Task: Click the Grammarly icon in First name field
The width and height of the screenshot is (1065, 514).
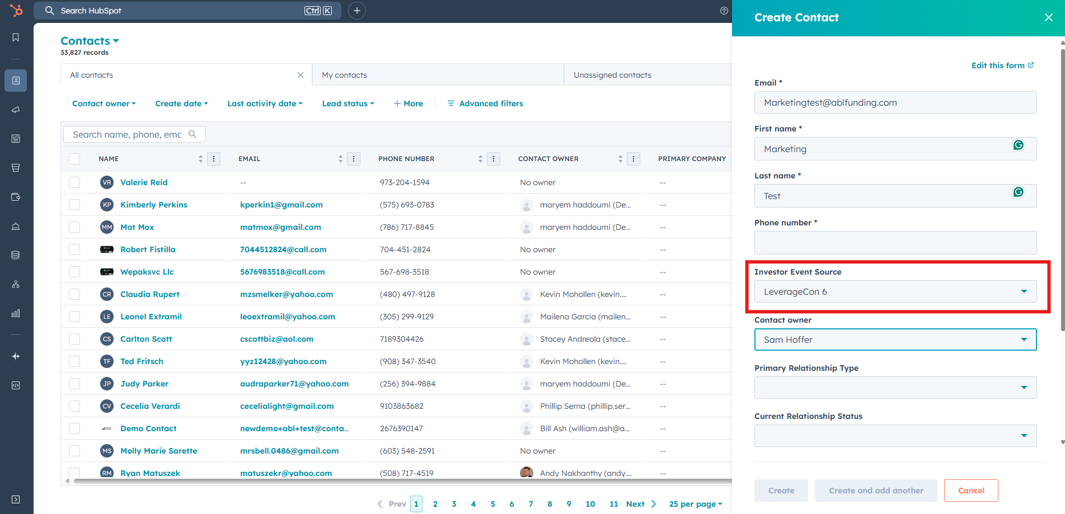Action: pos(1018,145)
